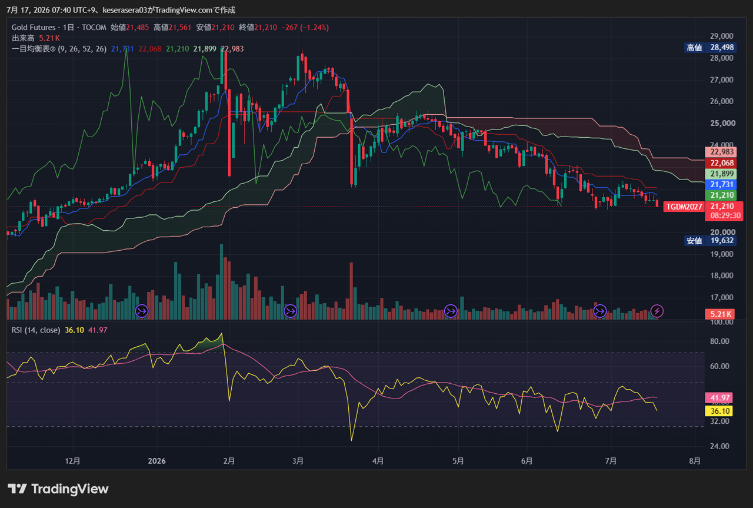Screen dimensions: 753x508
Task: Click the 25,000 price axis tick
Action: coord(721,124)
